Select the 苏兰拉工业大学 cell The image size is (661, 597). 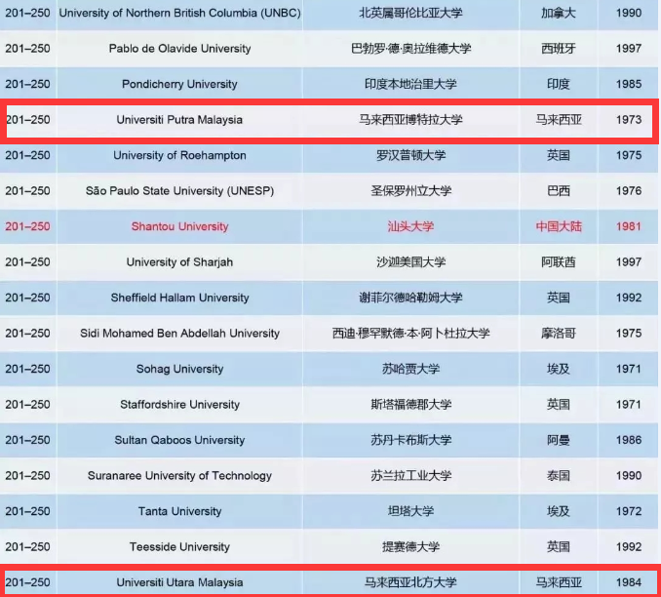(x=410, y=476)
